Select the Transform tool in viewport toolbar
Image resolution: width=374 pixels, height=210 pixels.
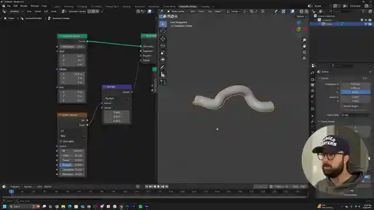tap(163, 60)
